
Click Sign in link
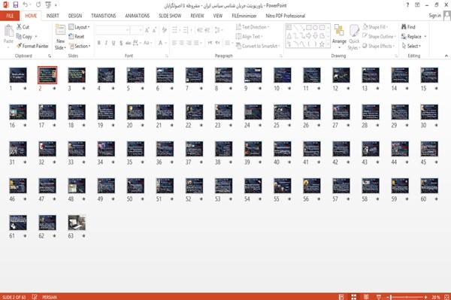click(x=434, y=16)
